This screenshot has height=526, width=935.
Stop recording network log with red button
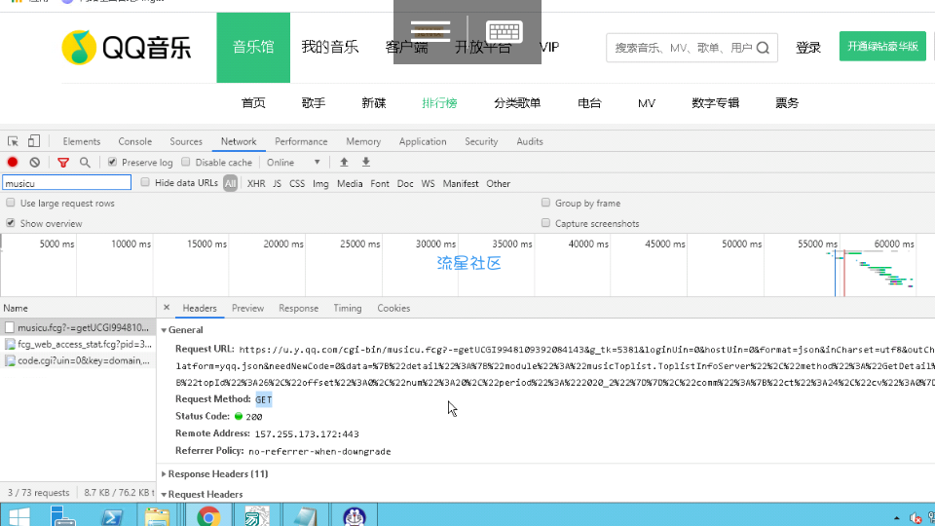point(13,163)
